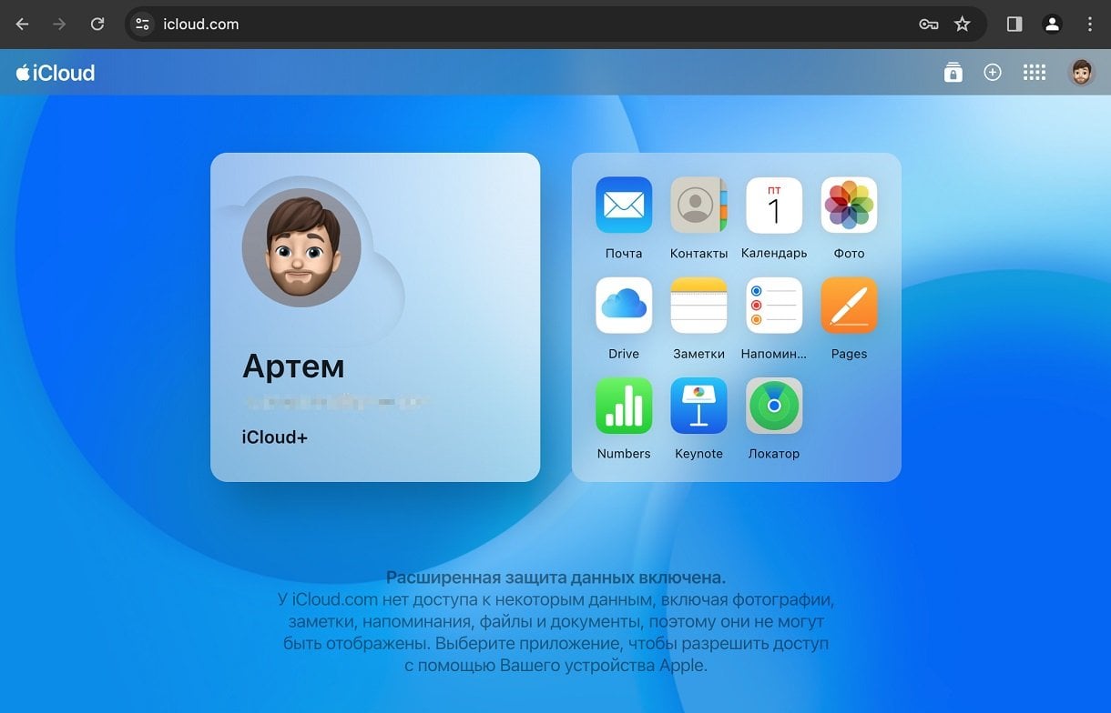Bookmark this page with the star
This screenshot has width=1111, height=713.
click(x=963, y=25)
